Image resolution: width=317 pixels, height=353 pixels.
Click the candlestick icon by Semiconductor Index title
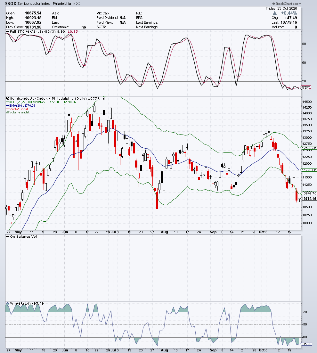coord(7,98)
